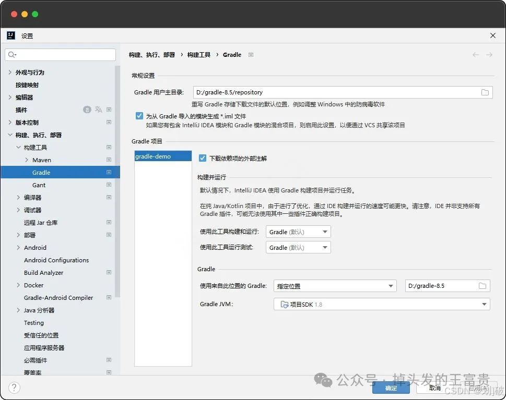Select 按键映射 settings page
The image size is (506, 400).
point(27,85)
